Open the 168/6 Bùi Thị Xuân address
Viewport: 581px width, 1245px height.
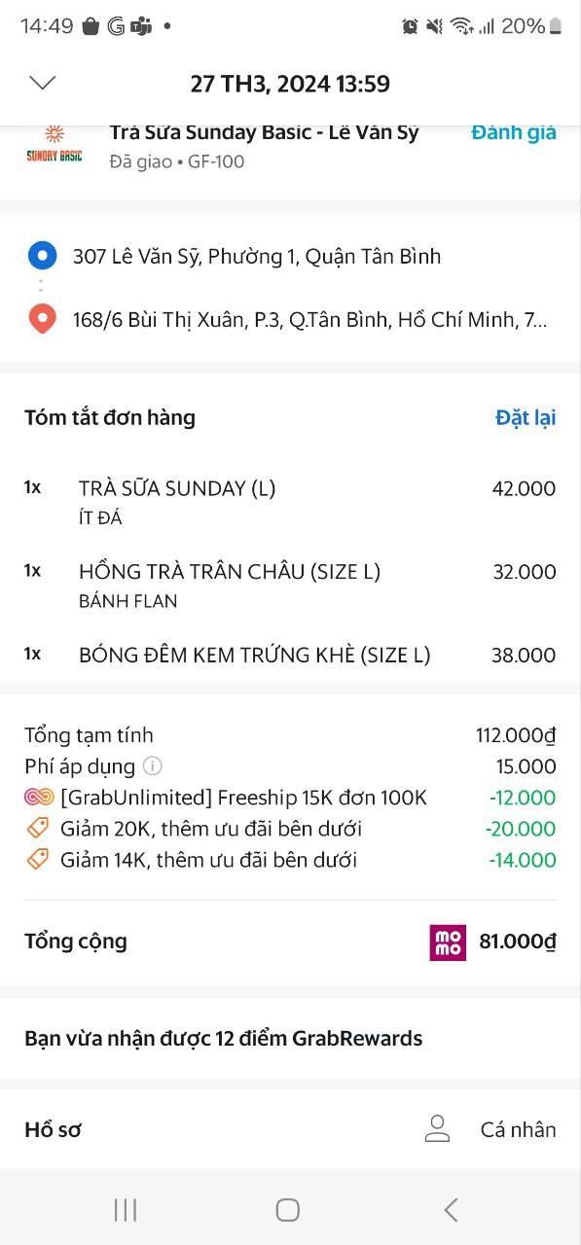pyautogui.click(x=310, y=319)
